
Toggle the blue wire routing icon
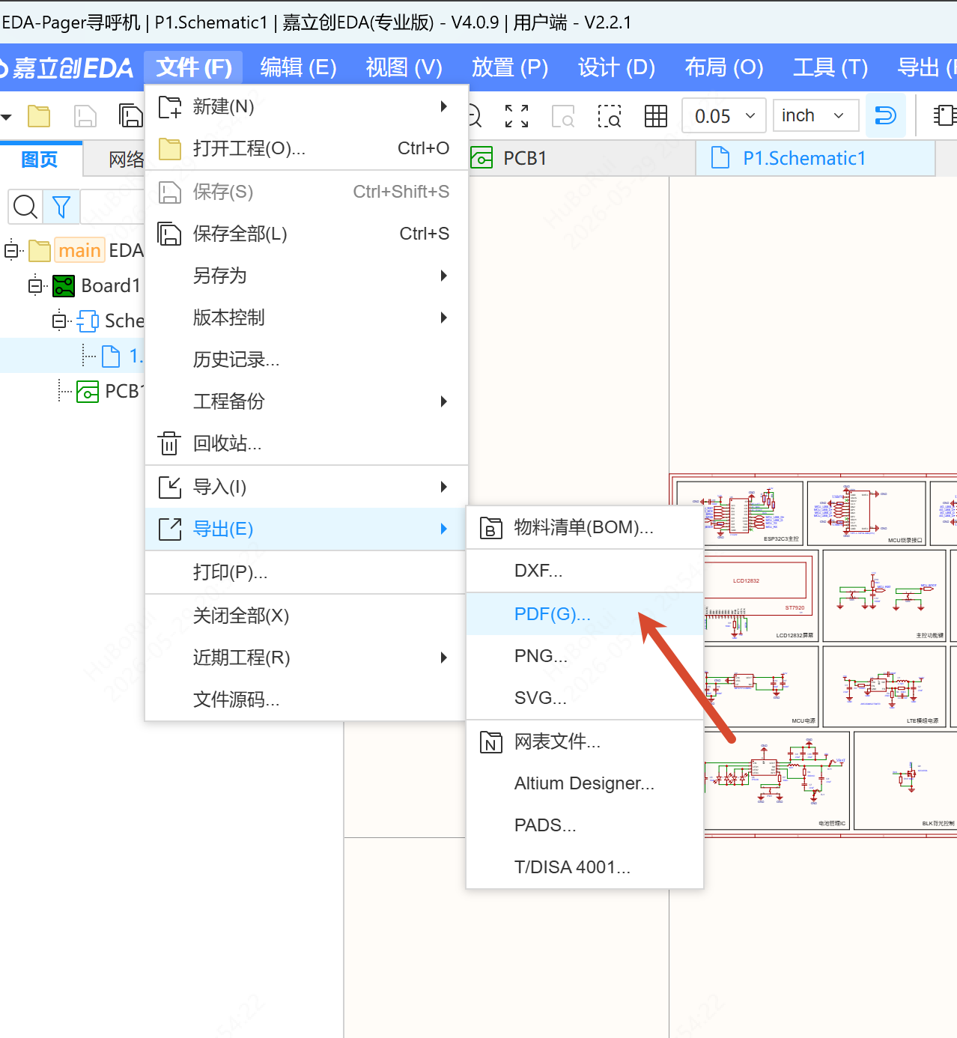point(886,115)
